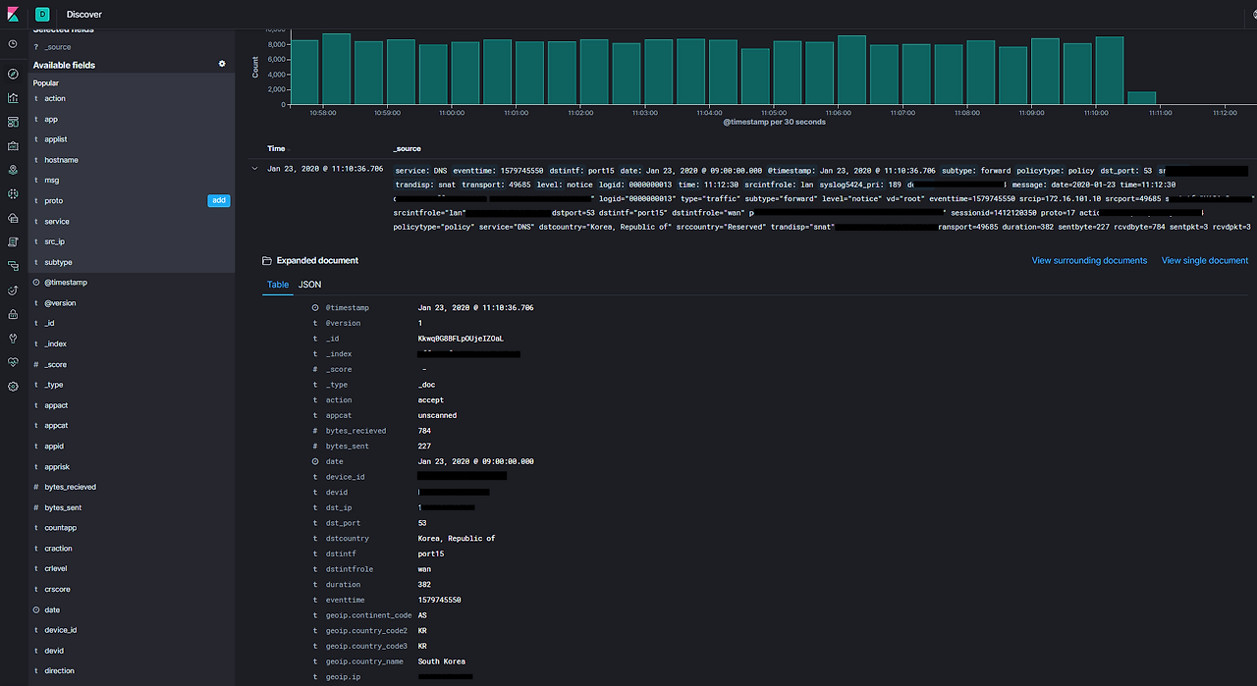Open the Stack Management gear icon
The width and height of the screenshot is (1257, 686).
coord(12,387)
